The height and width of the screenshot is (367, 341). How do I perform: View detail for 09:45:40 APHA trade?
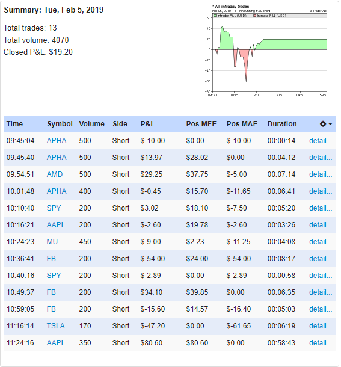point(321,158)
